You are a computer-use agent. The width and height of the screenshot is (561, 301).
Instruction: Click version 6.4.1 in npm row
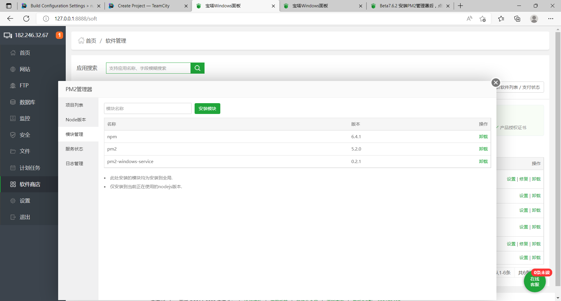356,136
